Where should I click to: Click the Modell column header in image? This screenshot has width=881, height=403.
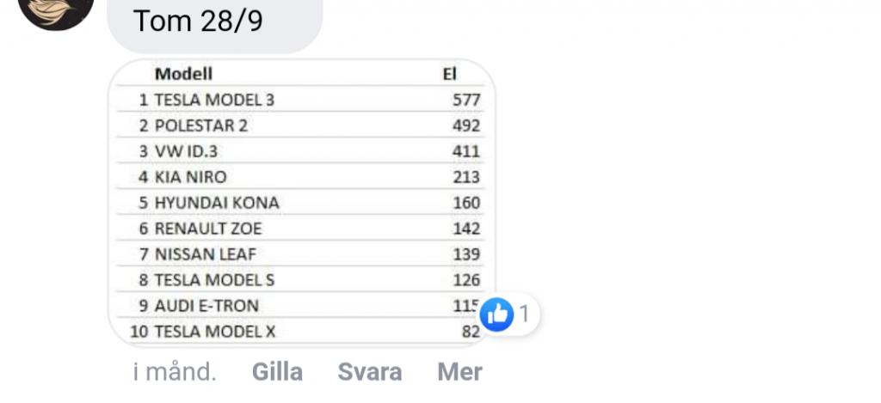[184, 74]
